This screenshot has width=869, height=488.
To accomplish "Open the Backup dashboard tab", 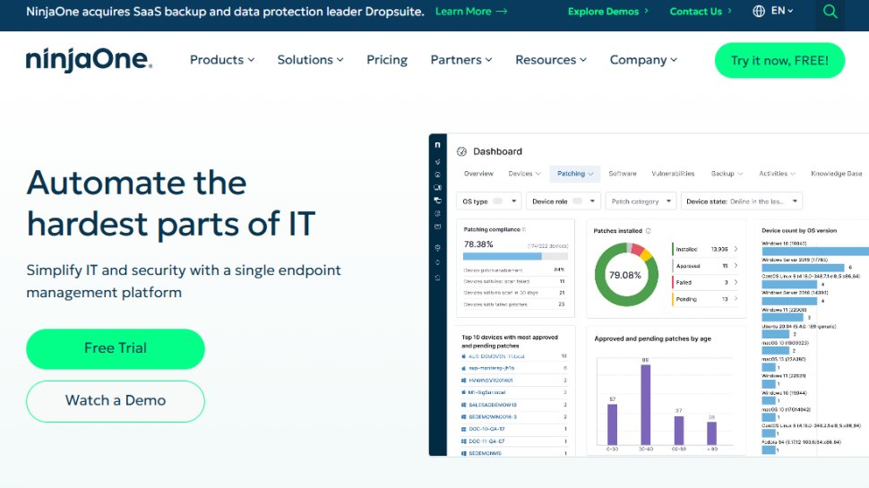I will click(727, 174).
